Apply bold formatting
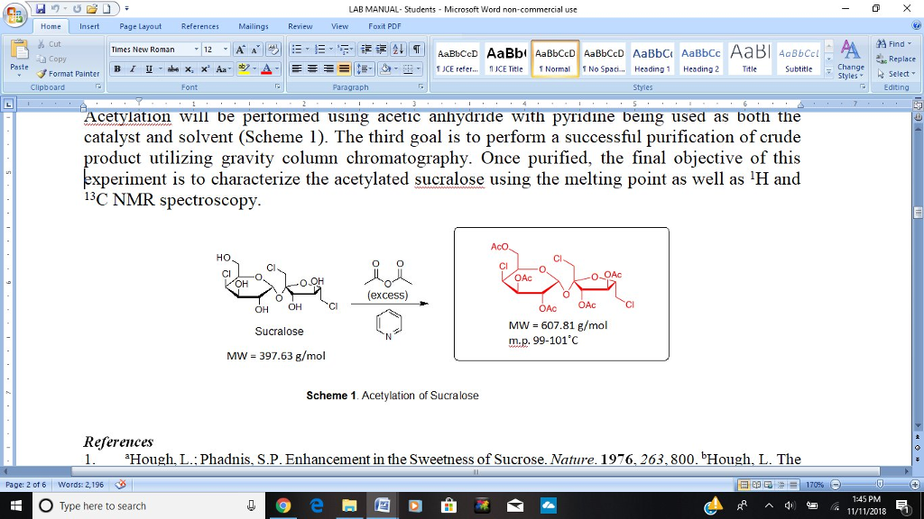 coord(117,68)
